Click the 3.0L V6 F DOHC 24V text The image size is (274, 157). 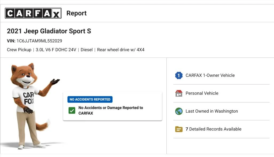pos(56,50)
